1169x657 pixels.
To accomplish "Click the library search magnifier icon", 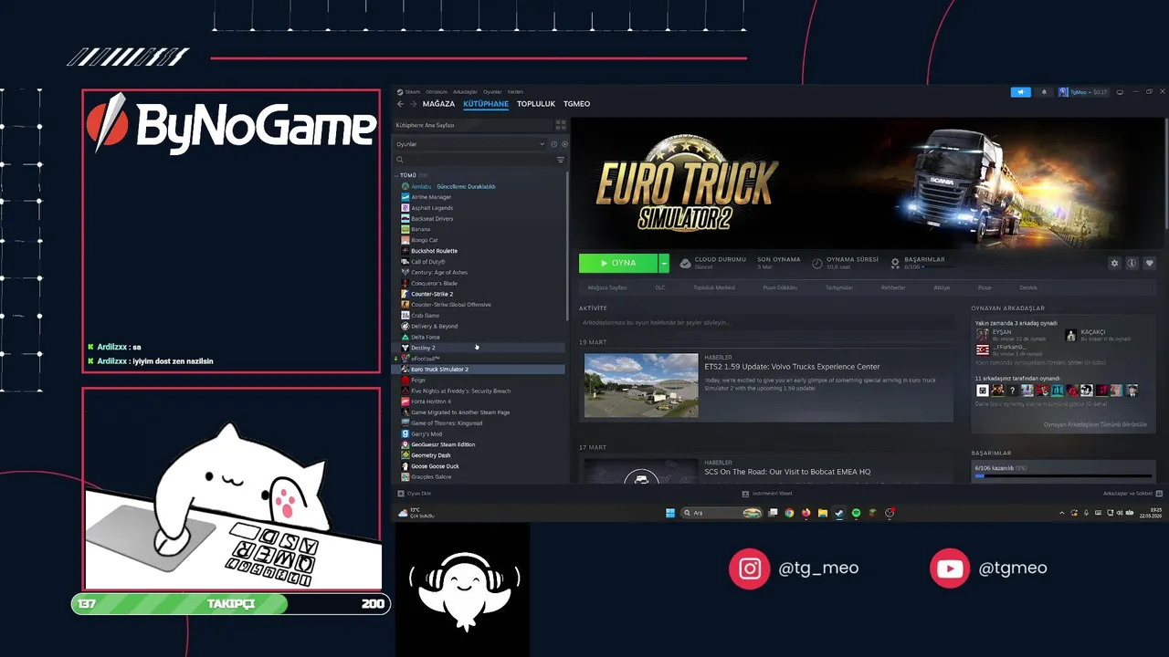I will (400, 160).
